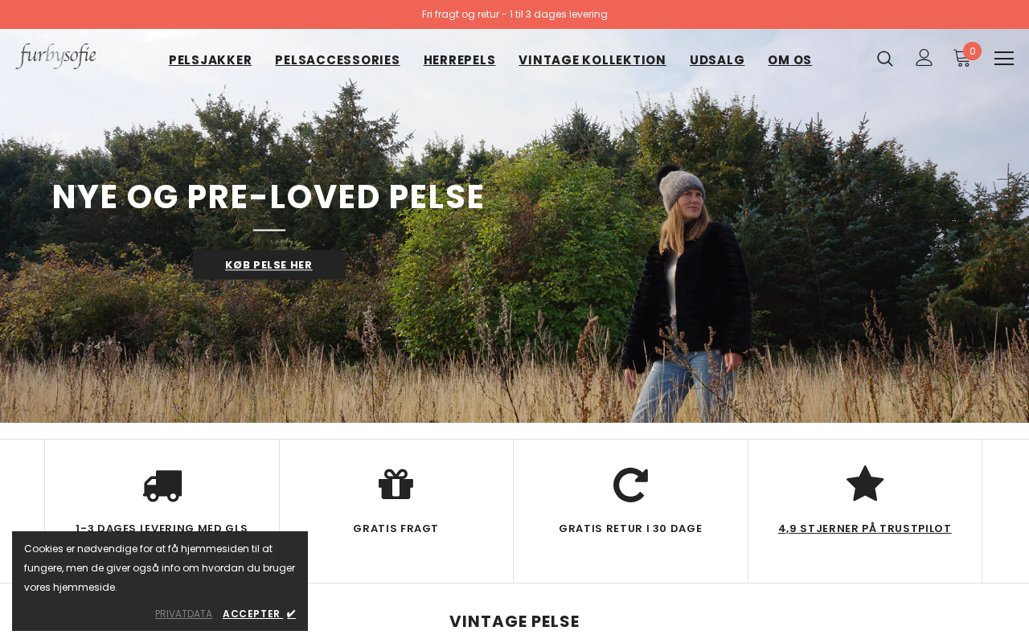The image size is (1029, 643).
Task: Click the furbysofie logo
Action: [56, 56]
